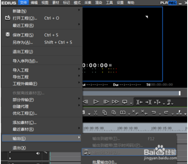The width and height of the screenshot is (188, 164).
Task: Click the next frame button
Action: tap(106, 102)
